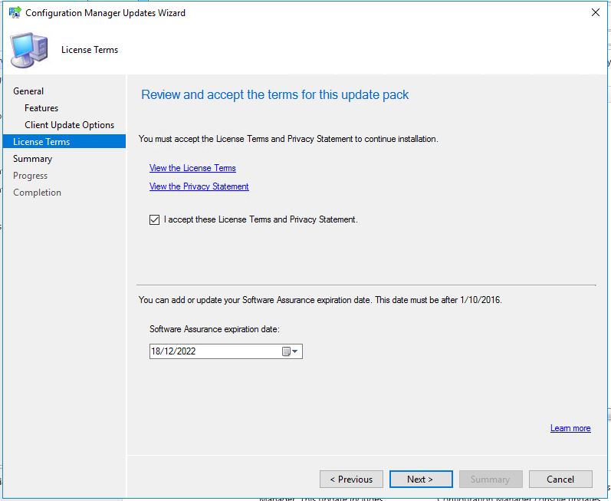Screen dimensions: 611x501
Task: Select Progress step in the sidebar
Action: (x=30, y=176)
